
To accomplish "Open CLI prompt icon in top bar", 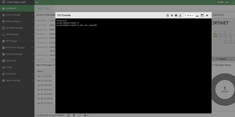I will tap(233, 2).
